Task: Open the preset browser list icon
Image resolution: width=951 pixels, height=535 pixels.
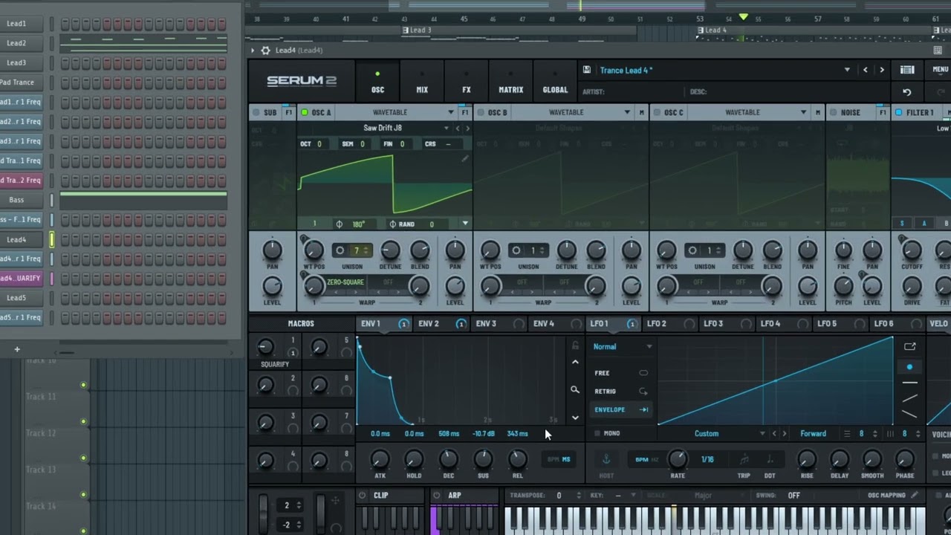Action: coord(907,70)
